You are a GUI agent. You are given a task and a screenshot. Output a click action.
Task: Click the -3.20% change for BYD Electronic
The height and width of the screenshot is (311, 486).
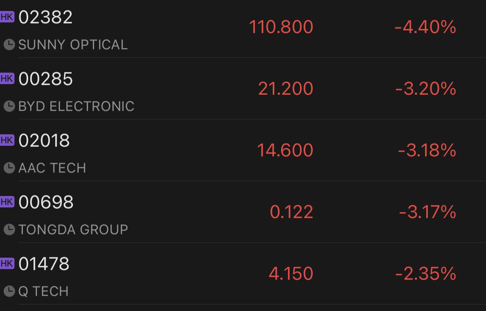[x=425, y=89]
